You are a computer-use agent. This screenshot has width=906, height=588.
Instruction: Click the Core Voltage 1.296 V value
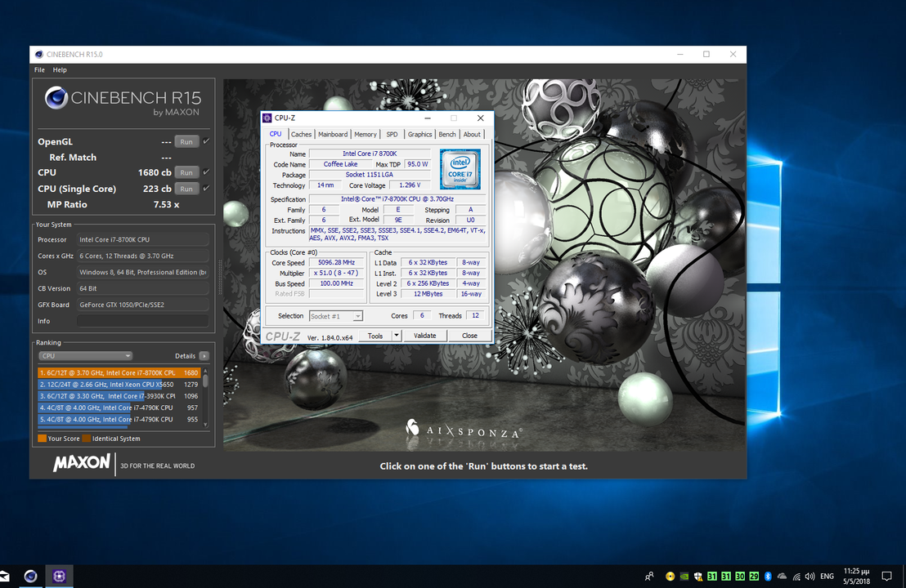(x=410, y=185)
